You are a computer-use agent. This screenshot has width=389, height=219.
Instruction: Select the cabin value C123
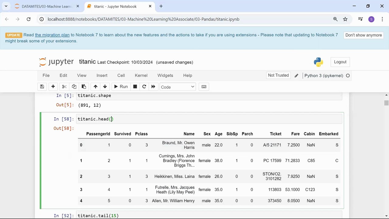pos(310,189)
